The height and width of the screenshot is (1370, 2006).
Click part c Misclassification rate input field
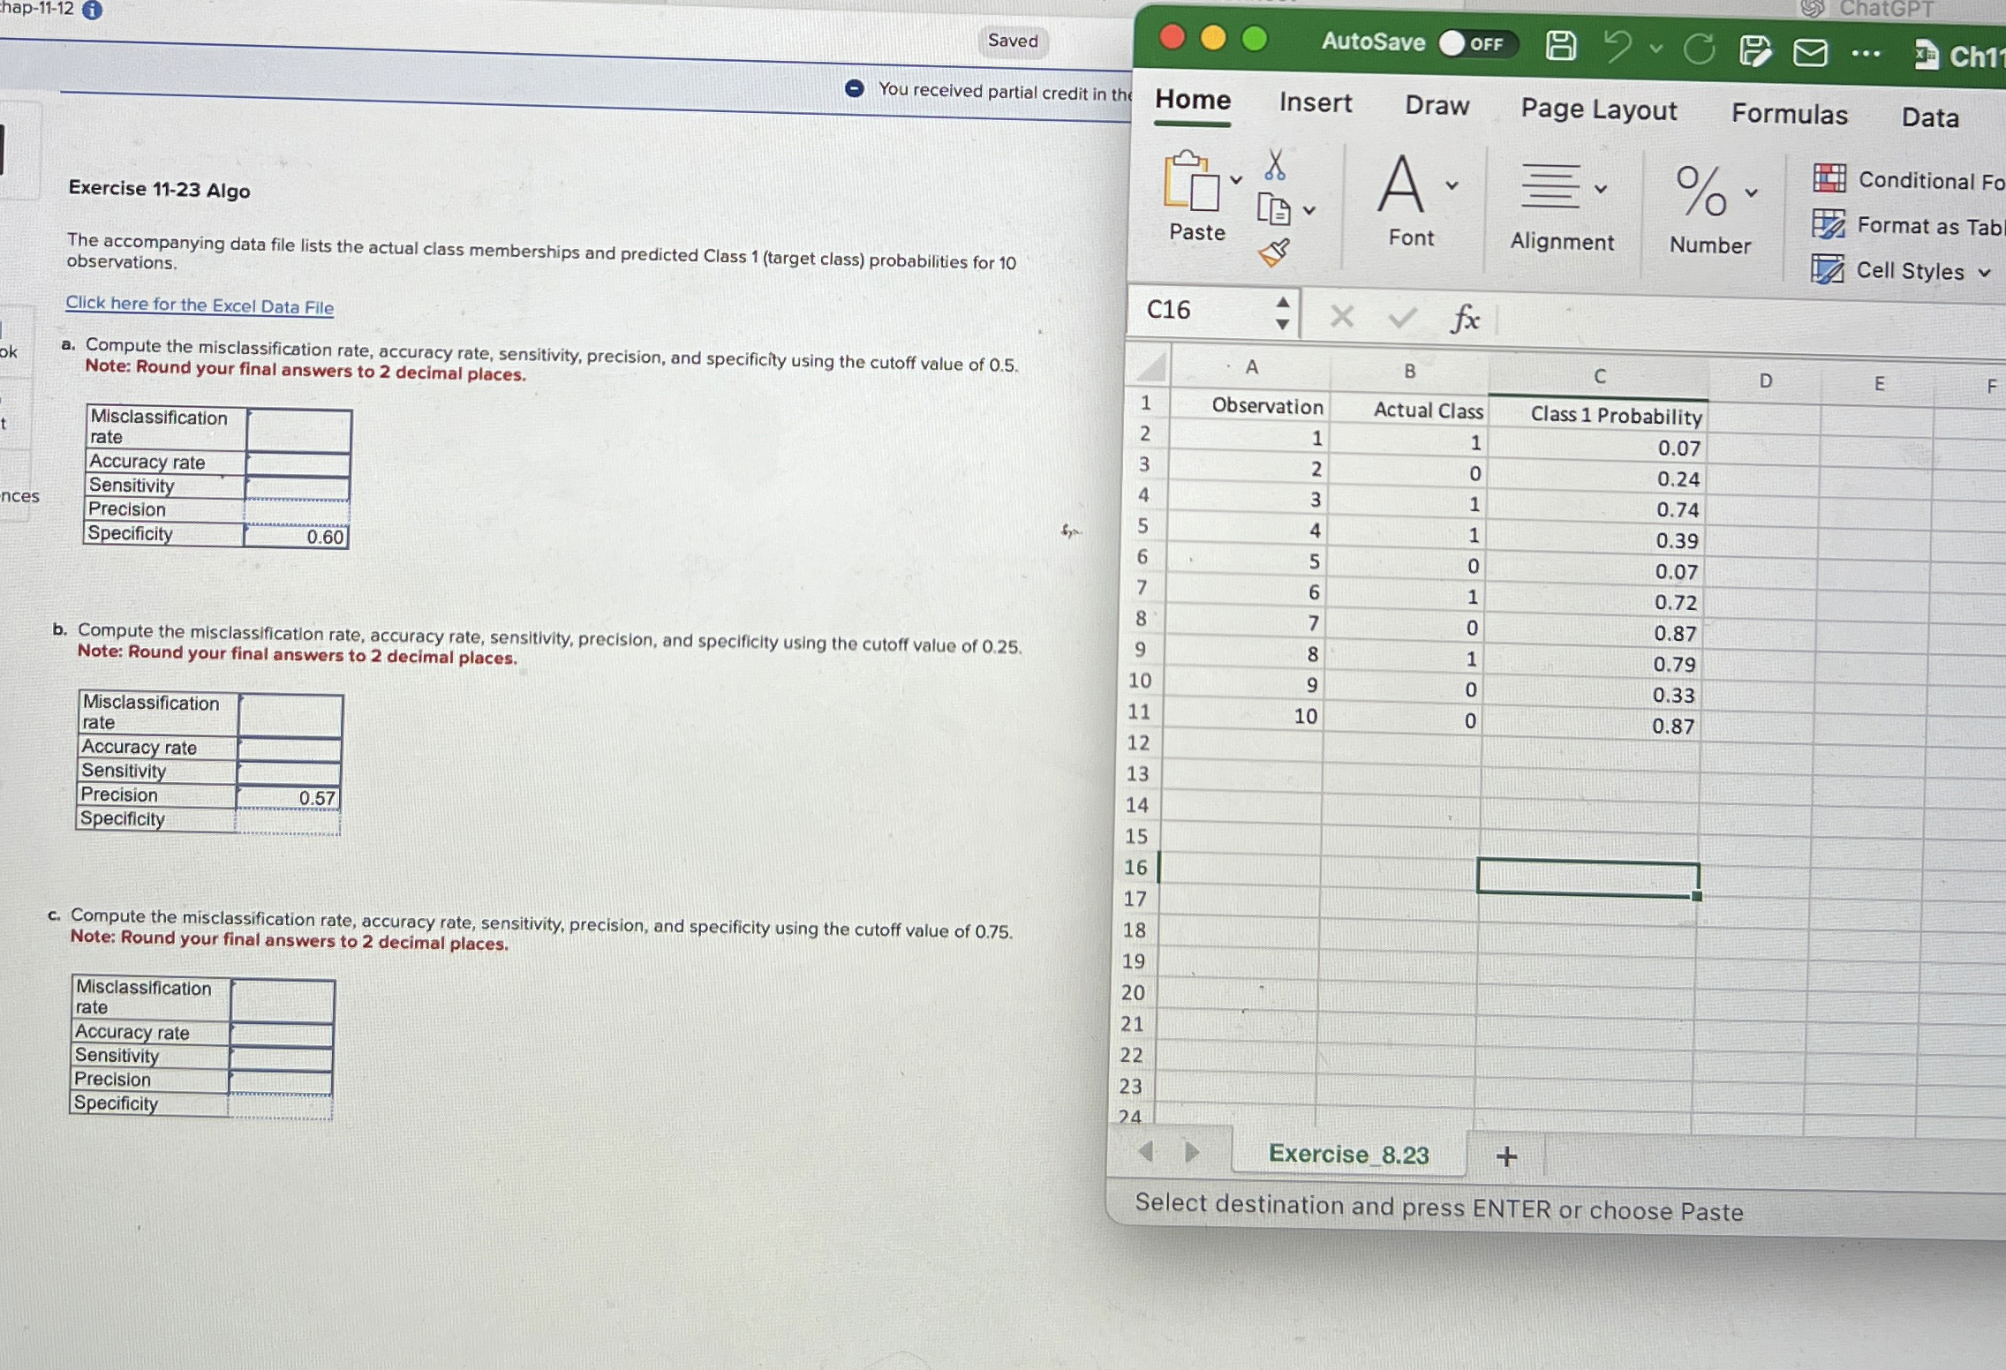[x=283, y=1001]
